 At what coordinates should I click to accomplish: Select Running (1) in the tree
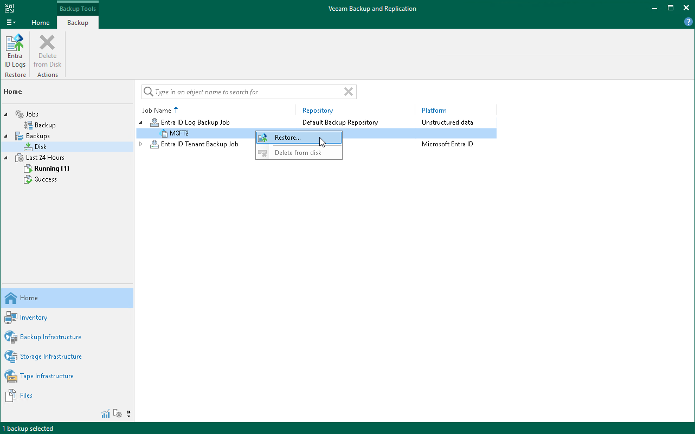52,169
